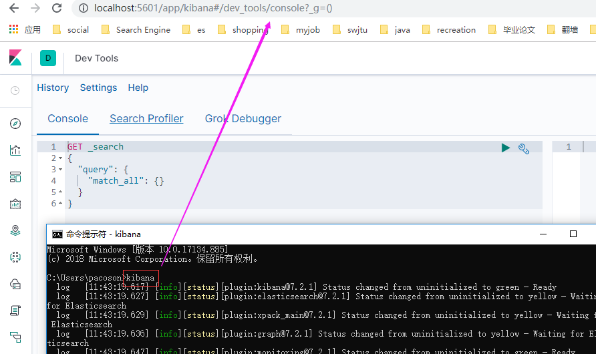This screenshot has width=596, height=354.
Task: Open the es bookmark folder
Action: click(x=194, y=29)
